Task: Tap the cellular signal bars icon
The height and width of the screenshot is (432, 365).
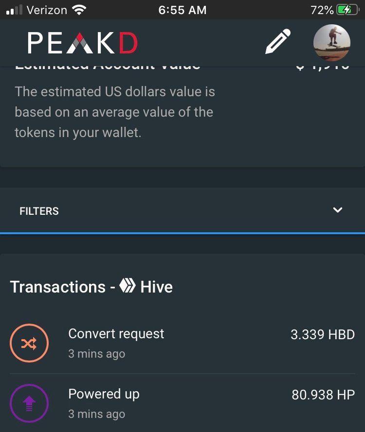Action: (14, 10)
